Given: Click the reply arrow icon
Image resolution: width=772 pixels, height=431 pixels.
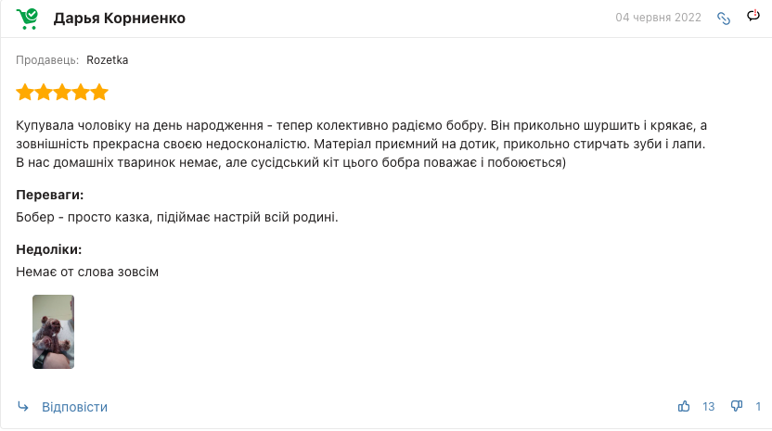Looking at the screenshot, I should 23,406.
